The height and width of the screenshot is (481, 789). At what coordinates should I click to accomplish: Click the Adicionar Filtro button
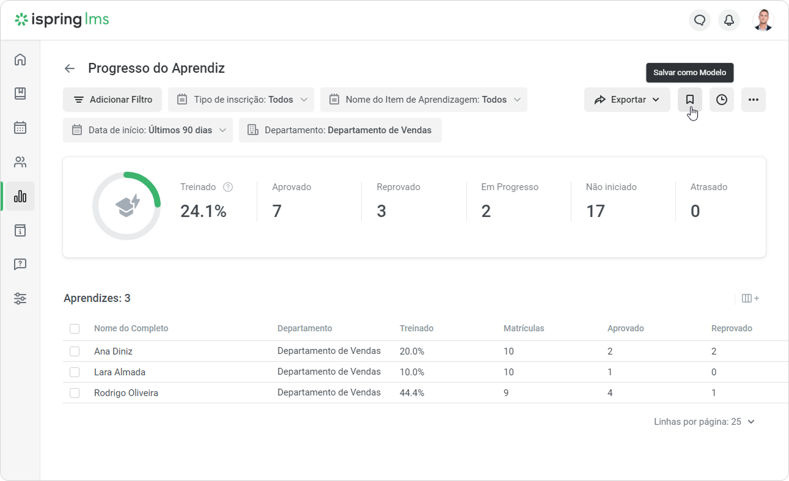112,100
